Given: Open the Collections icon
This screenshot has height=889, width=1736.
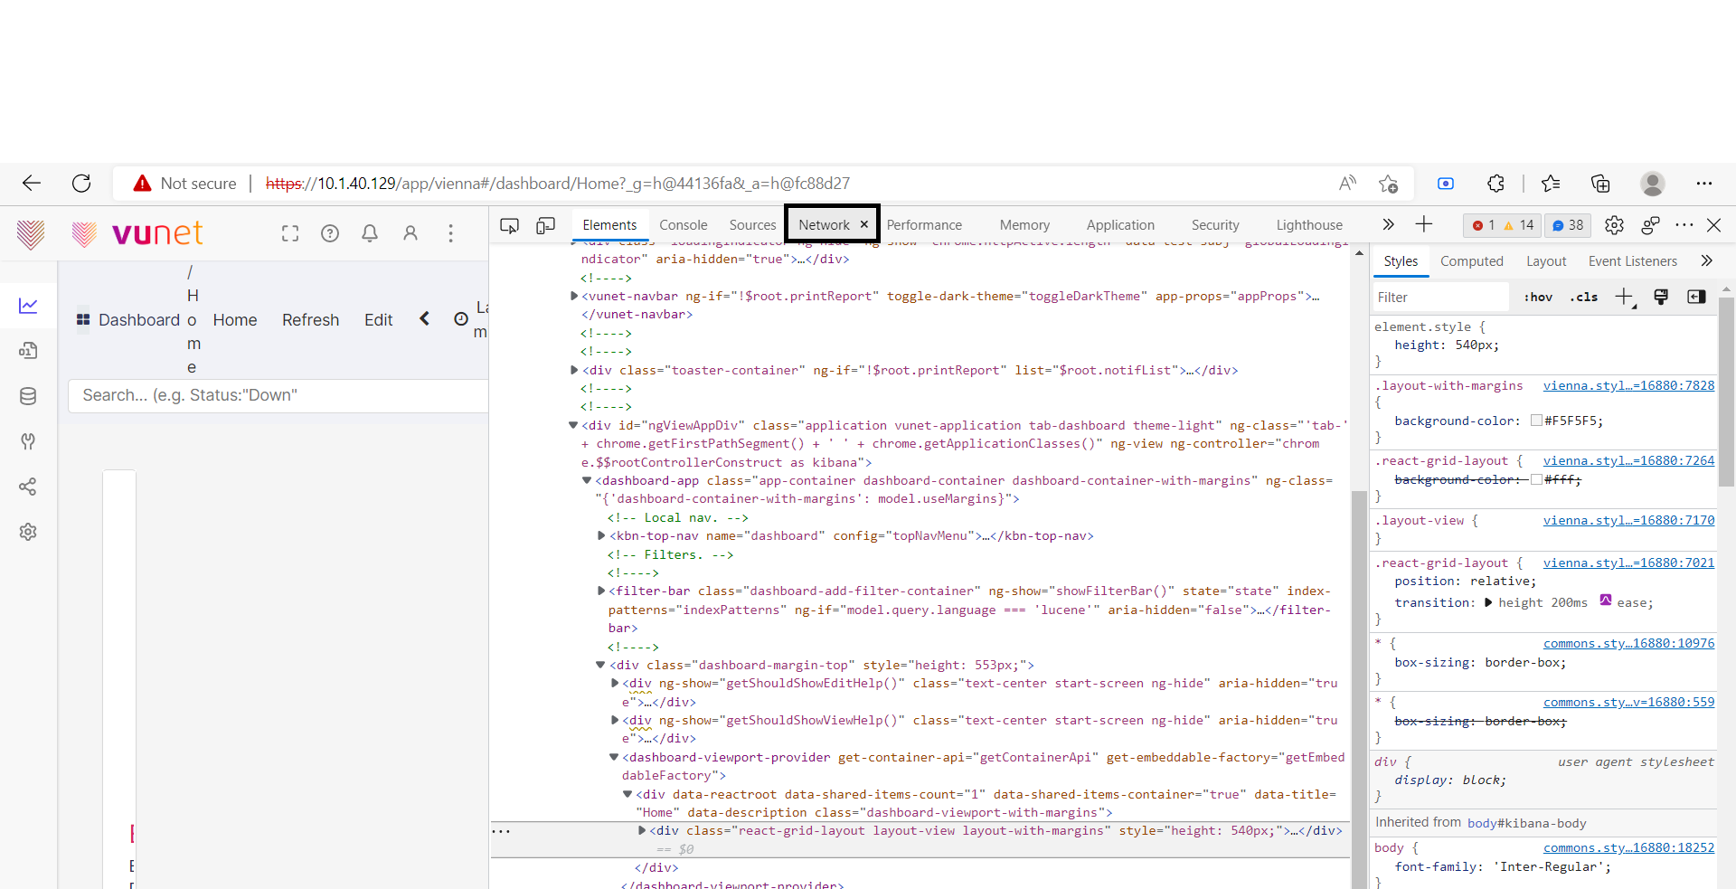Looking at the screenshot, I should pyautogui.click(x=1600, y=184).
